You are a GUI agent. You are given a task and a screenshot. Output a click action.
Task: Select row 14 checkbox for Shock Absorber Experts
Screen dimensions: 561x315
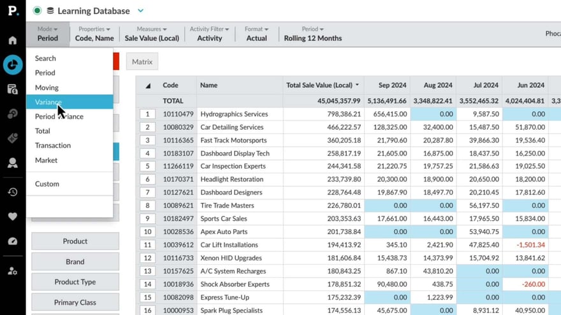[147, 284]
